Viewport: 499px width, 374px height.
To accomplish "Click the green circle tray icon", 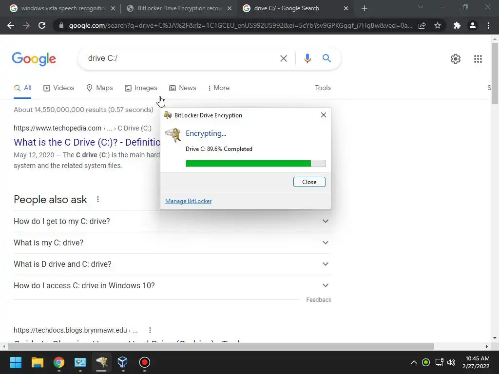I will tap(426, 362).
